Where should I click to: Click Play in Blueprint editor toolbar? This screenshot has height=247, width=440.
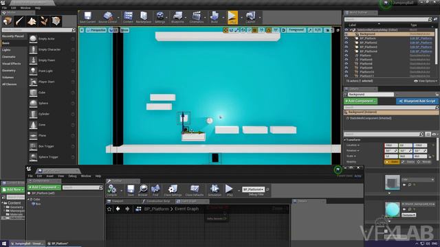click(x=229, y=190)
